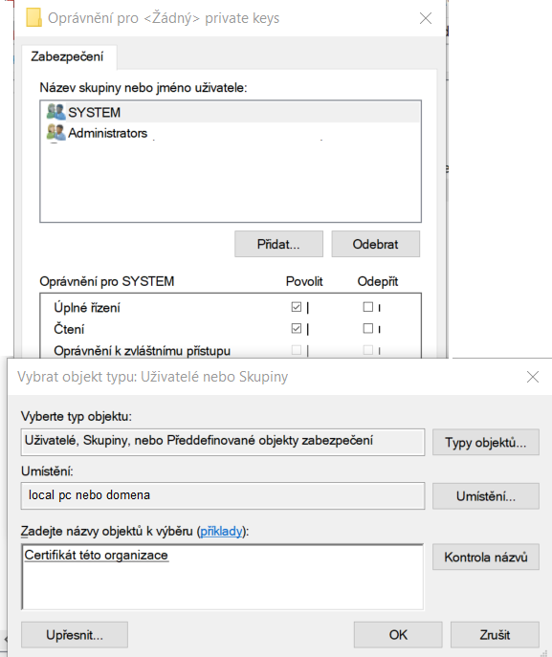
Task: Toggle Povolit checkbox for Čtení
Action: (297, 329)
